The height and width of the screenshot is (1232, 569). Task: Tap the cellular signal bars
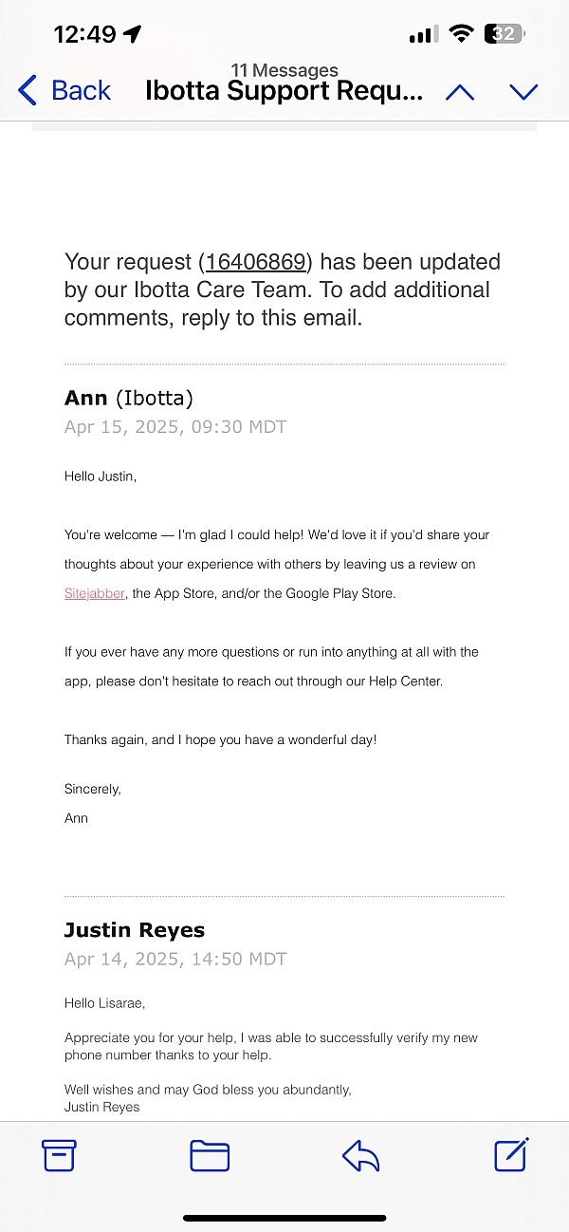tap(424, 35)
